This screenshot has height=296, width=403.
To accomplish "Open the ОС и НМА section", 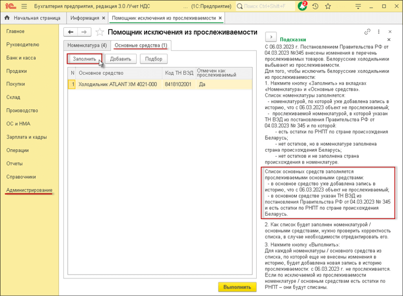I will [x=18, y=124].
